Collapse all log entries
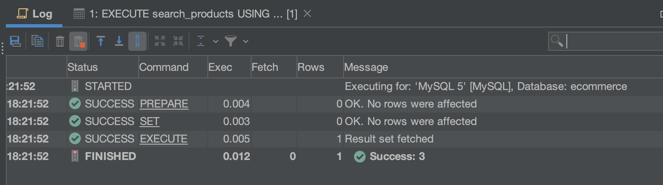Image resolution: width=663 pixels, height=185 pixels. [x=178, y=41]
